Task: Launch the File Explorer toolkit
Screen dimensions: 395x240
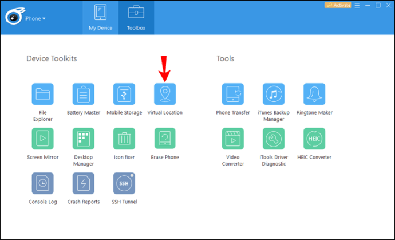Action: (x=42, y=94)
